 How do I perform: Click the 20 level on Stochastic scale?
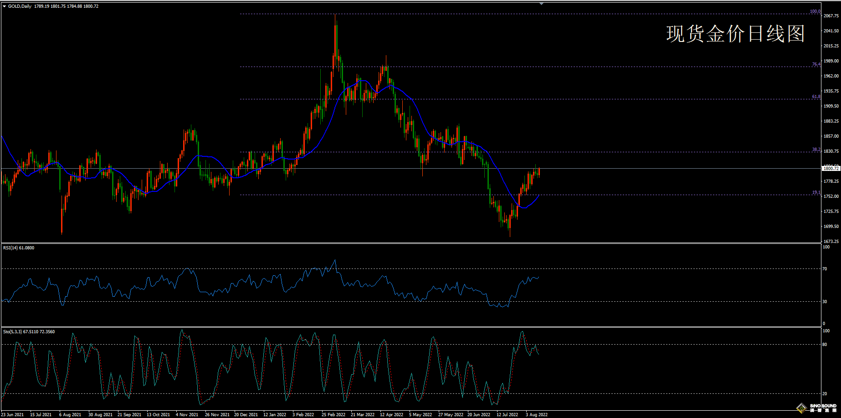825,394
